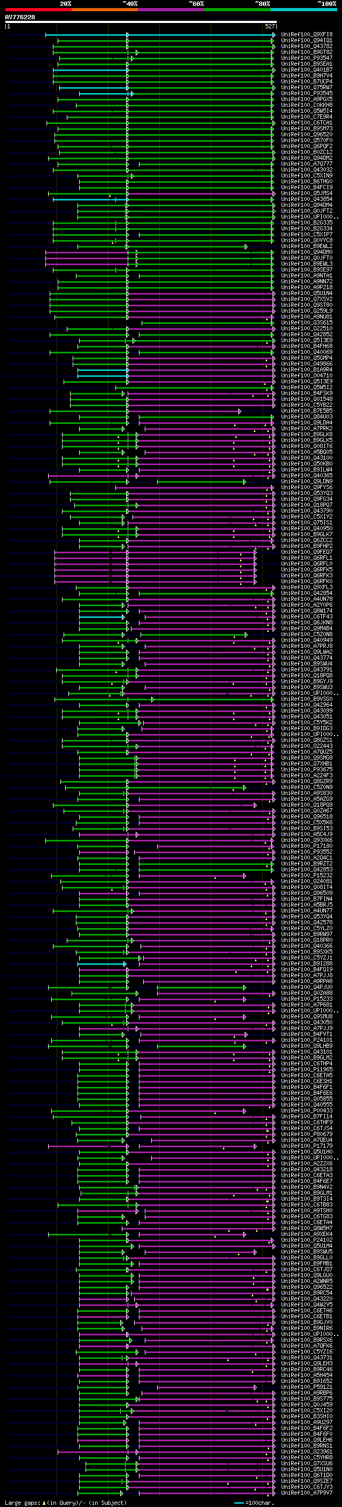Select the UniRef100_Q5JMS4 hit
This screenshot has height=1507, width=342.
coord(307,193)
